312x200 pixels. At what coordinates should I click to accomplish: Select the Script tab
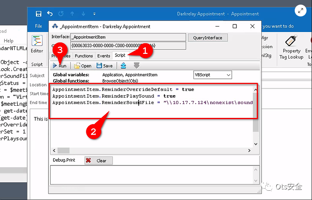pos(120,55)
